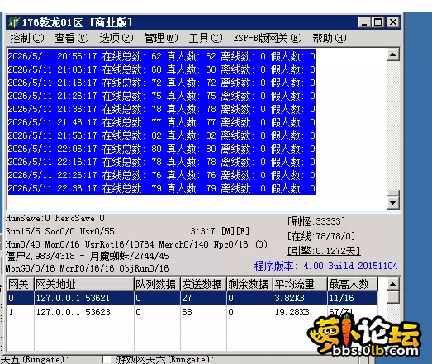Click the 游戏网关六(Rungate) label in background window
The height and width of the screenshot is (364, 432).
point(165,359)
